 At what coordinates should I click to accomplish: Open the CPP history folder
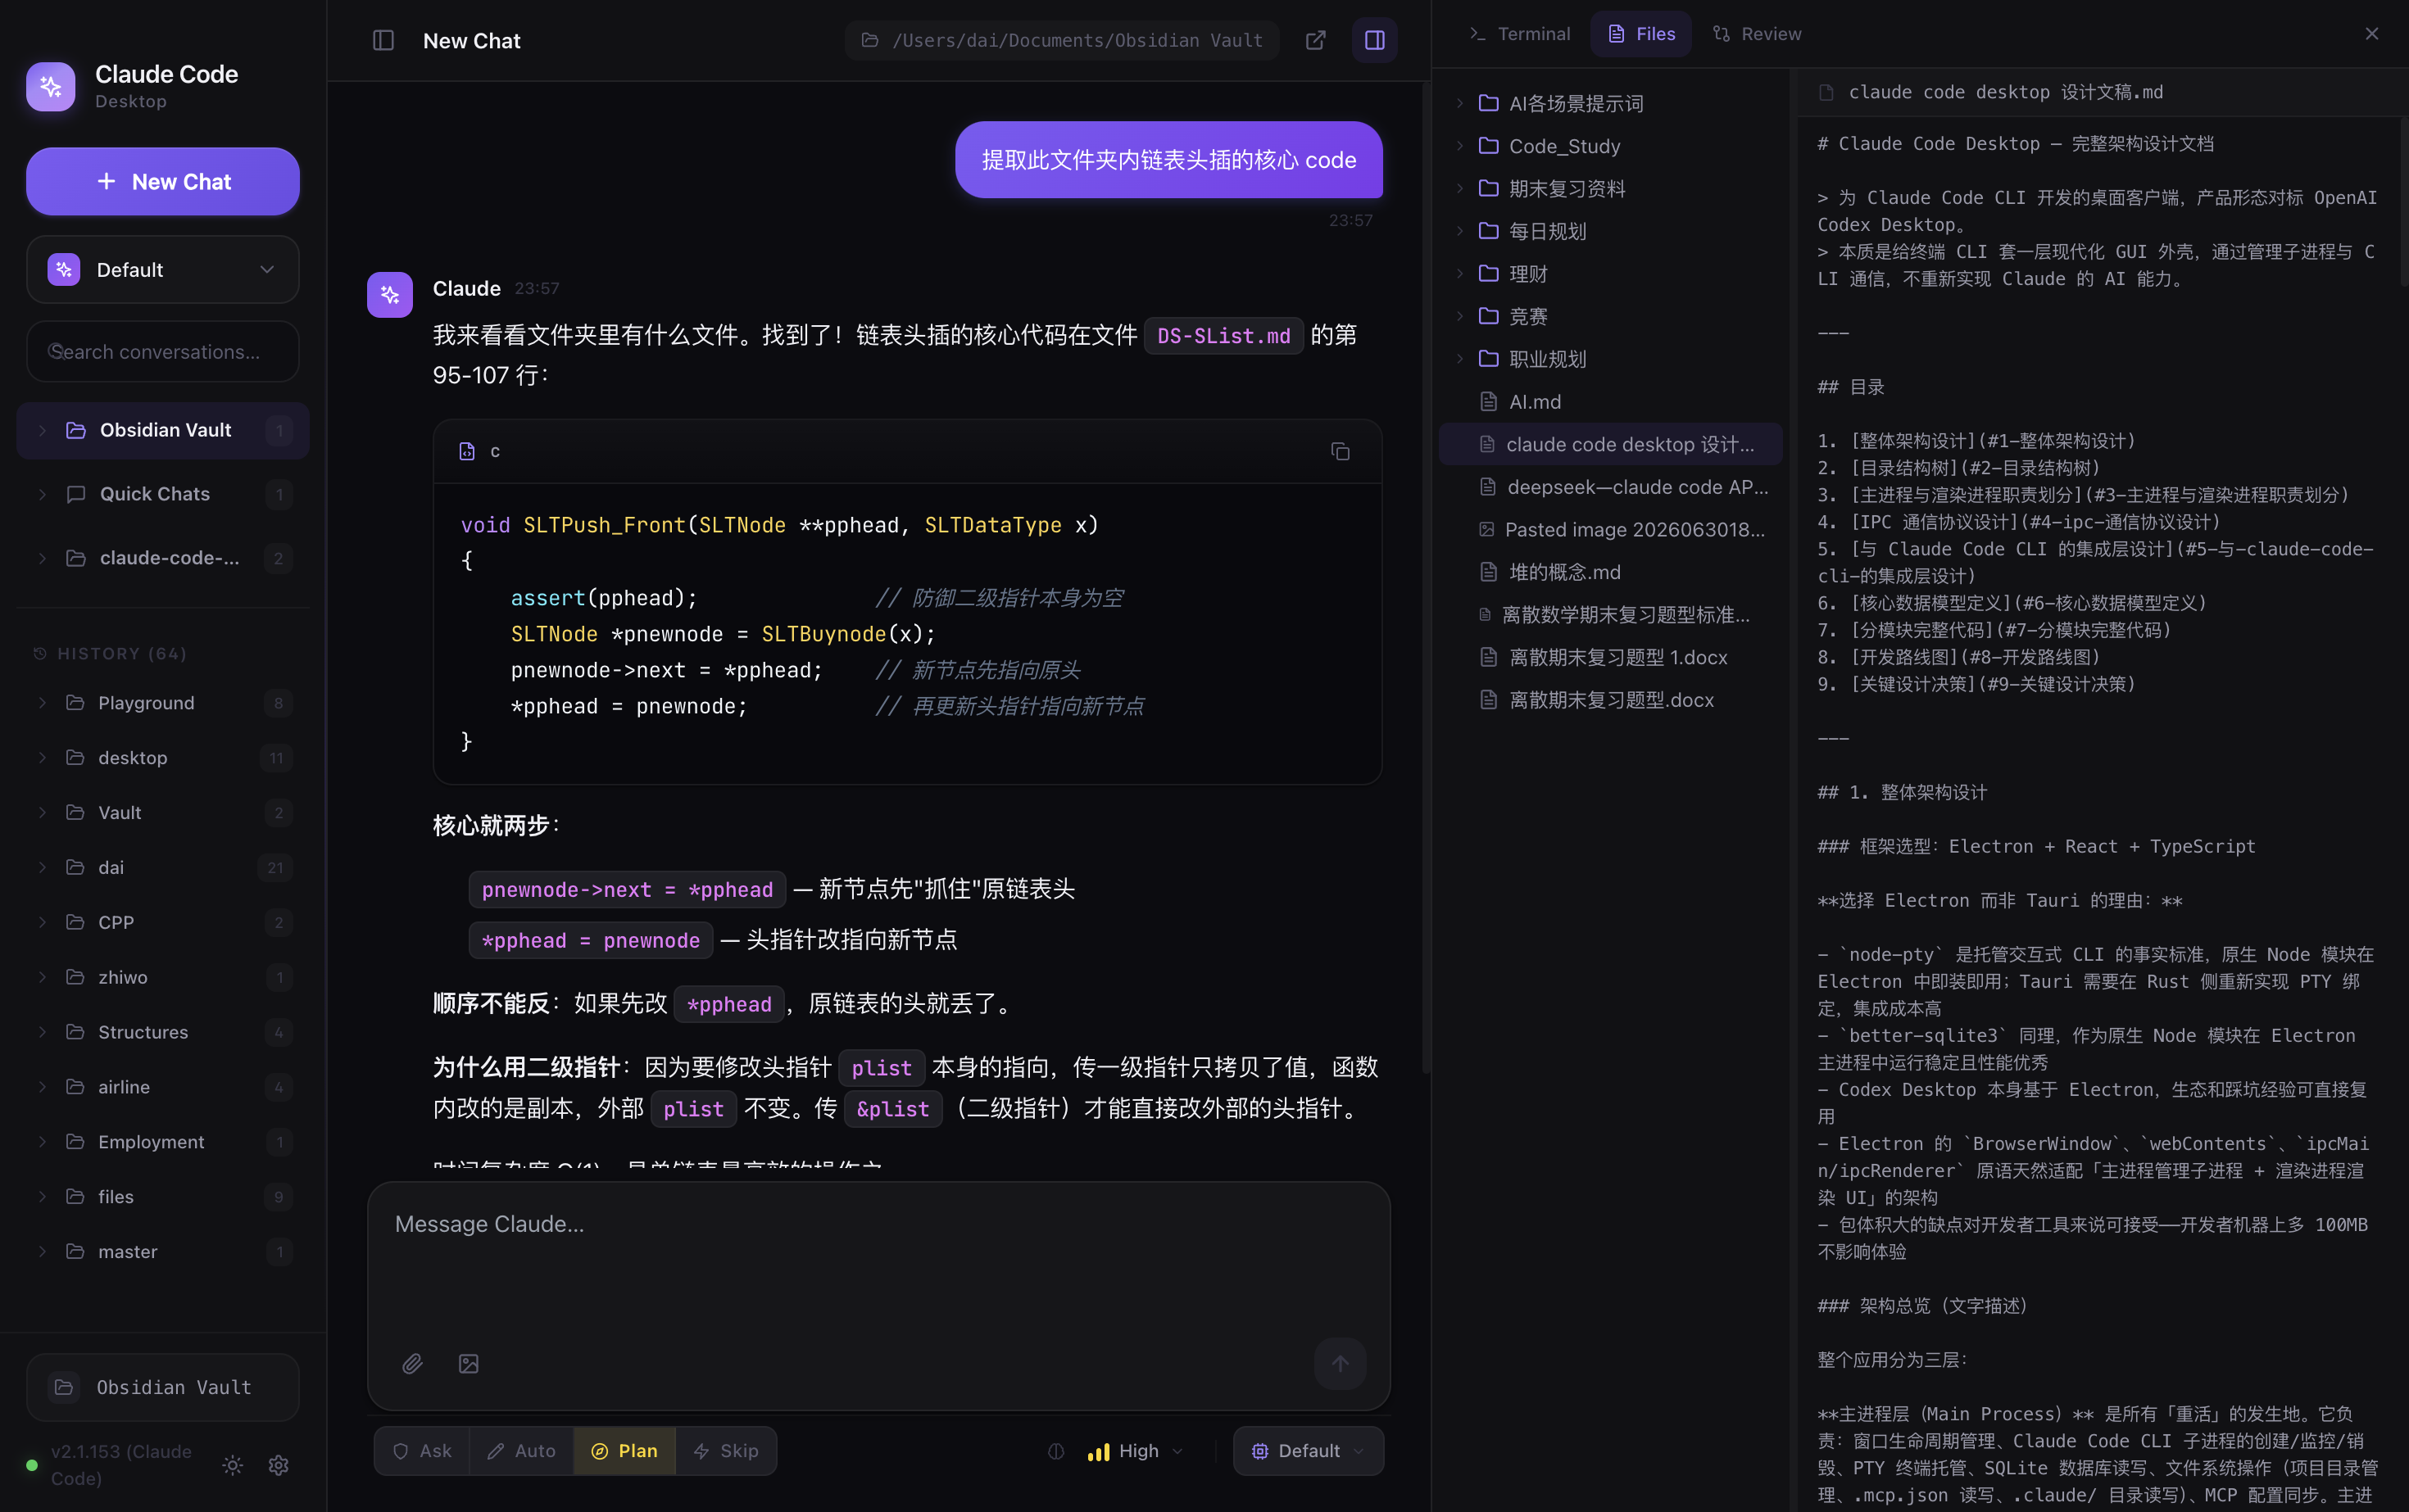coord(163,922)
